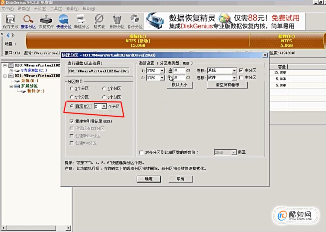
Task: Open the 2048 sector alignment dropdown
Action: (x=234, y=152)
